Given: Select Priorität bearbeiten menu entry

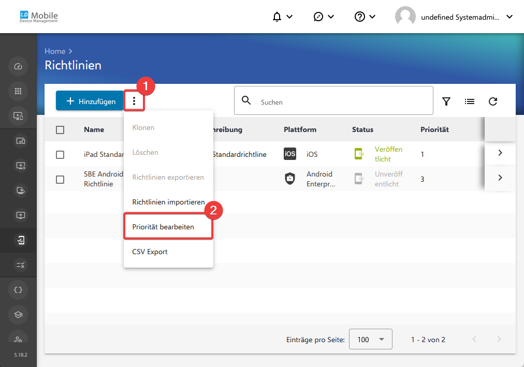Looking at the screenshot, I should click(168, 227).
